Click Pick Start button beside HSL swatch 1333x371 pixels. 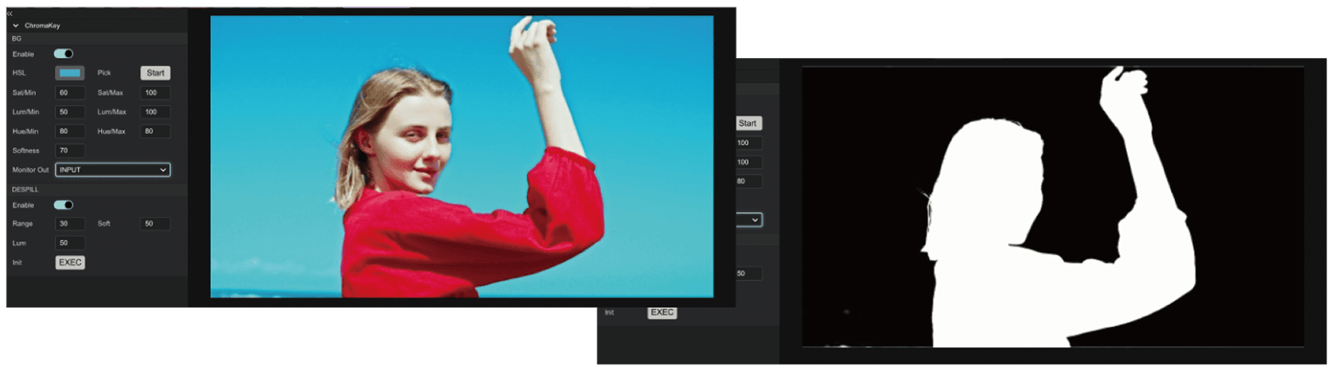(155, 73)
